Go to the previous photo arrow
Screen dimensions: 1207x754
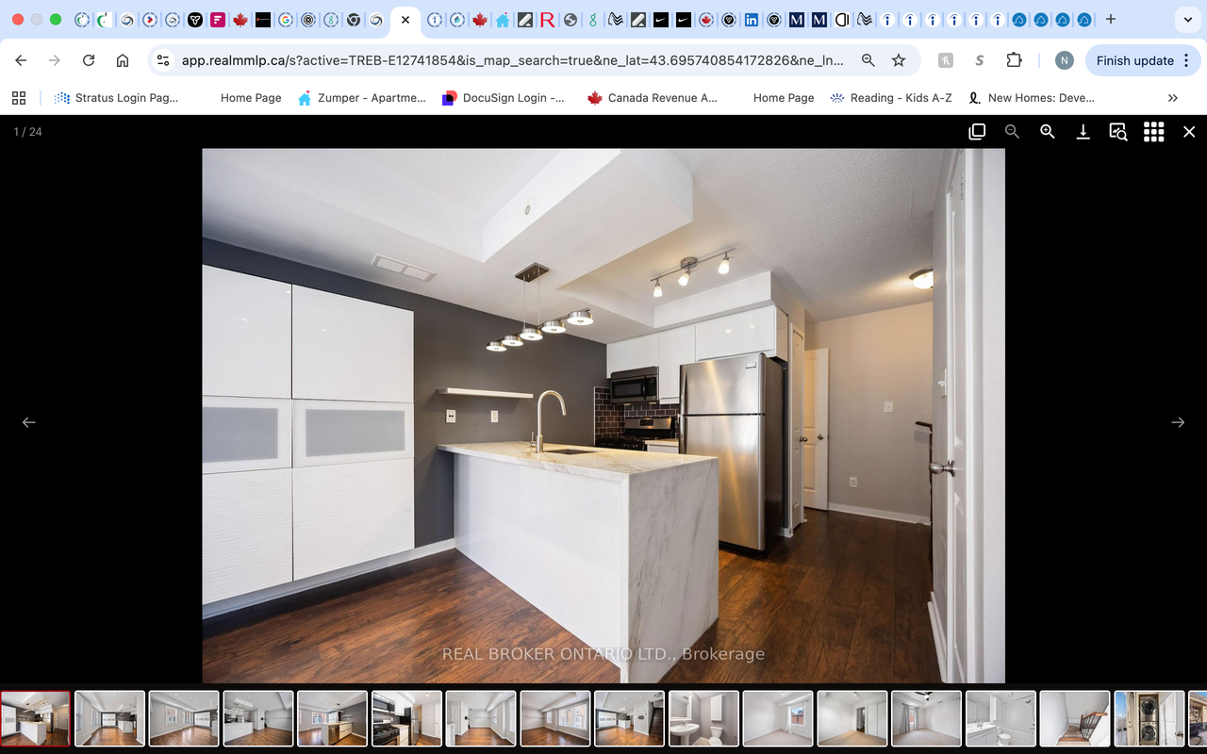(x=29, y=422)
